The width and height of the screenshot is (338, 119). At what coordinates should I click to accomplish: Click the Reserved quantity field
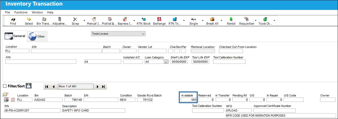(x=206, y=100)
